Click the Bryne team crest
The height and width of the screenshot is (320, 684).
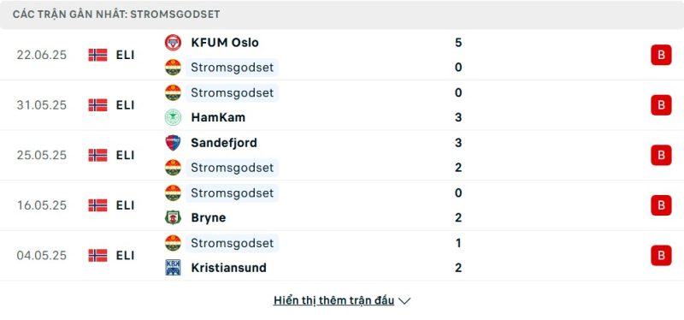coord(173,217)
